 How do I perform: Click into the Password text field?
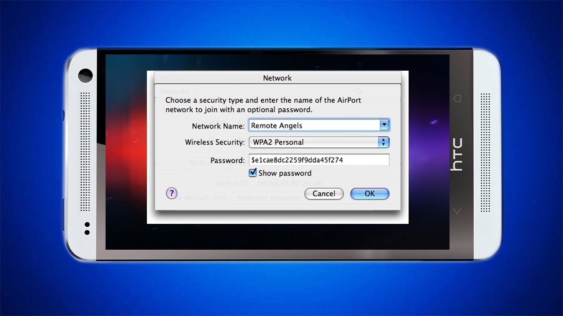click(319, 160)
